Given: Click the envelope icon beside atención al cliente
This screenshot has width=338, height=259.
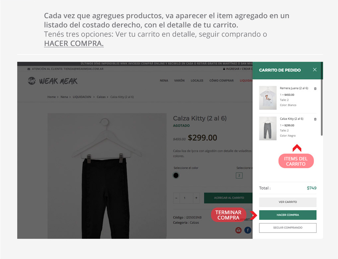Looking at the screenshot, I should [x=29, y=69].
